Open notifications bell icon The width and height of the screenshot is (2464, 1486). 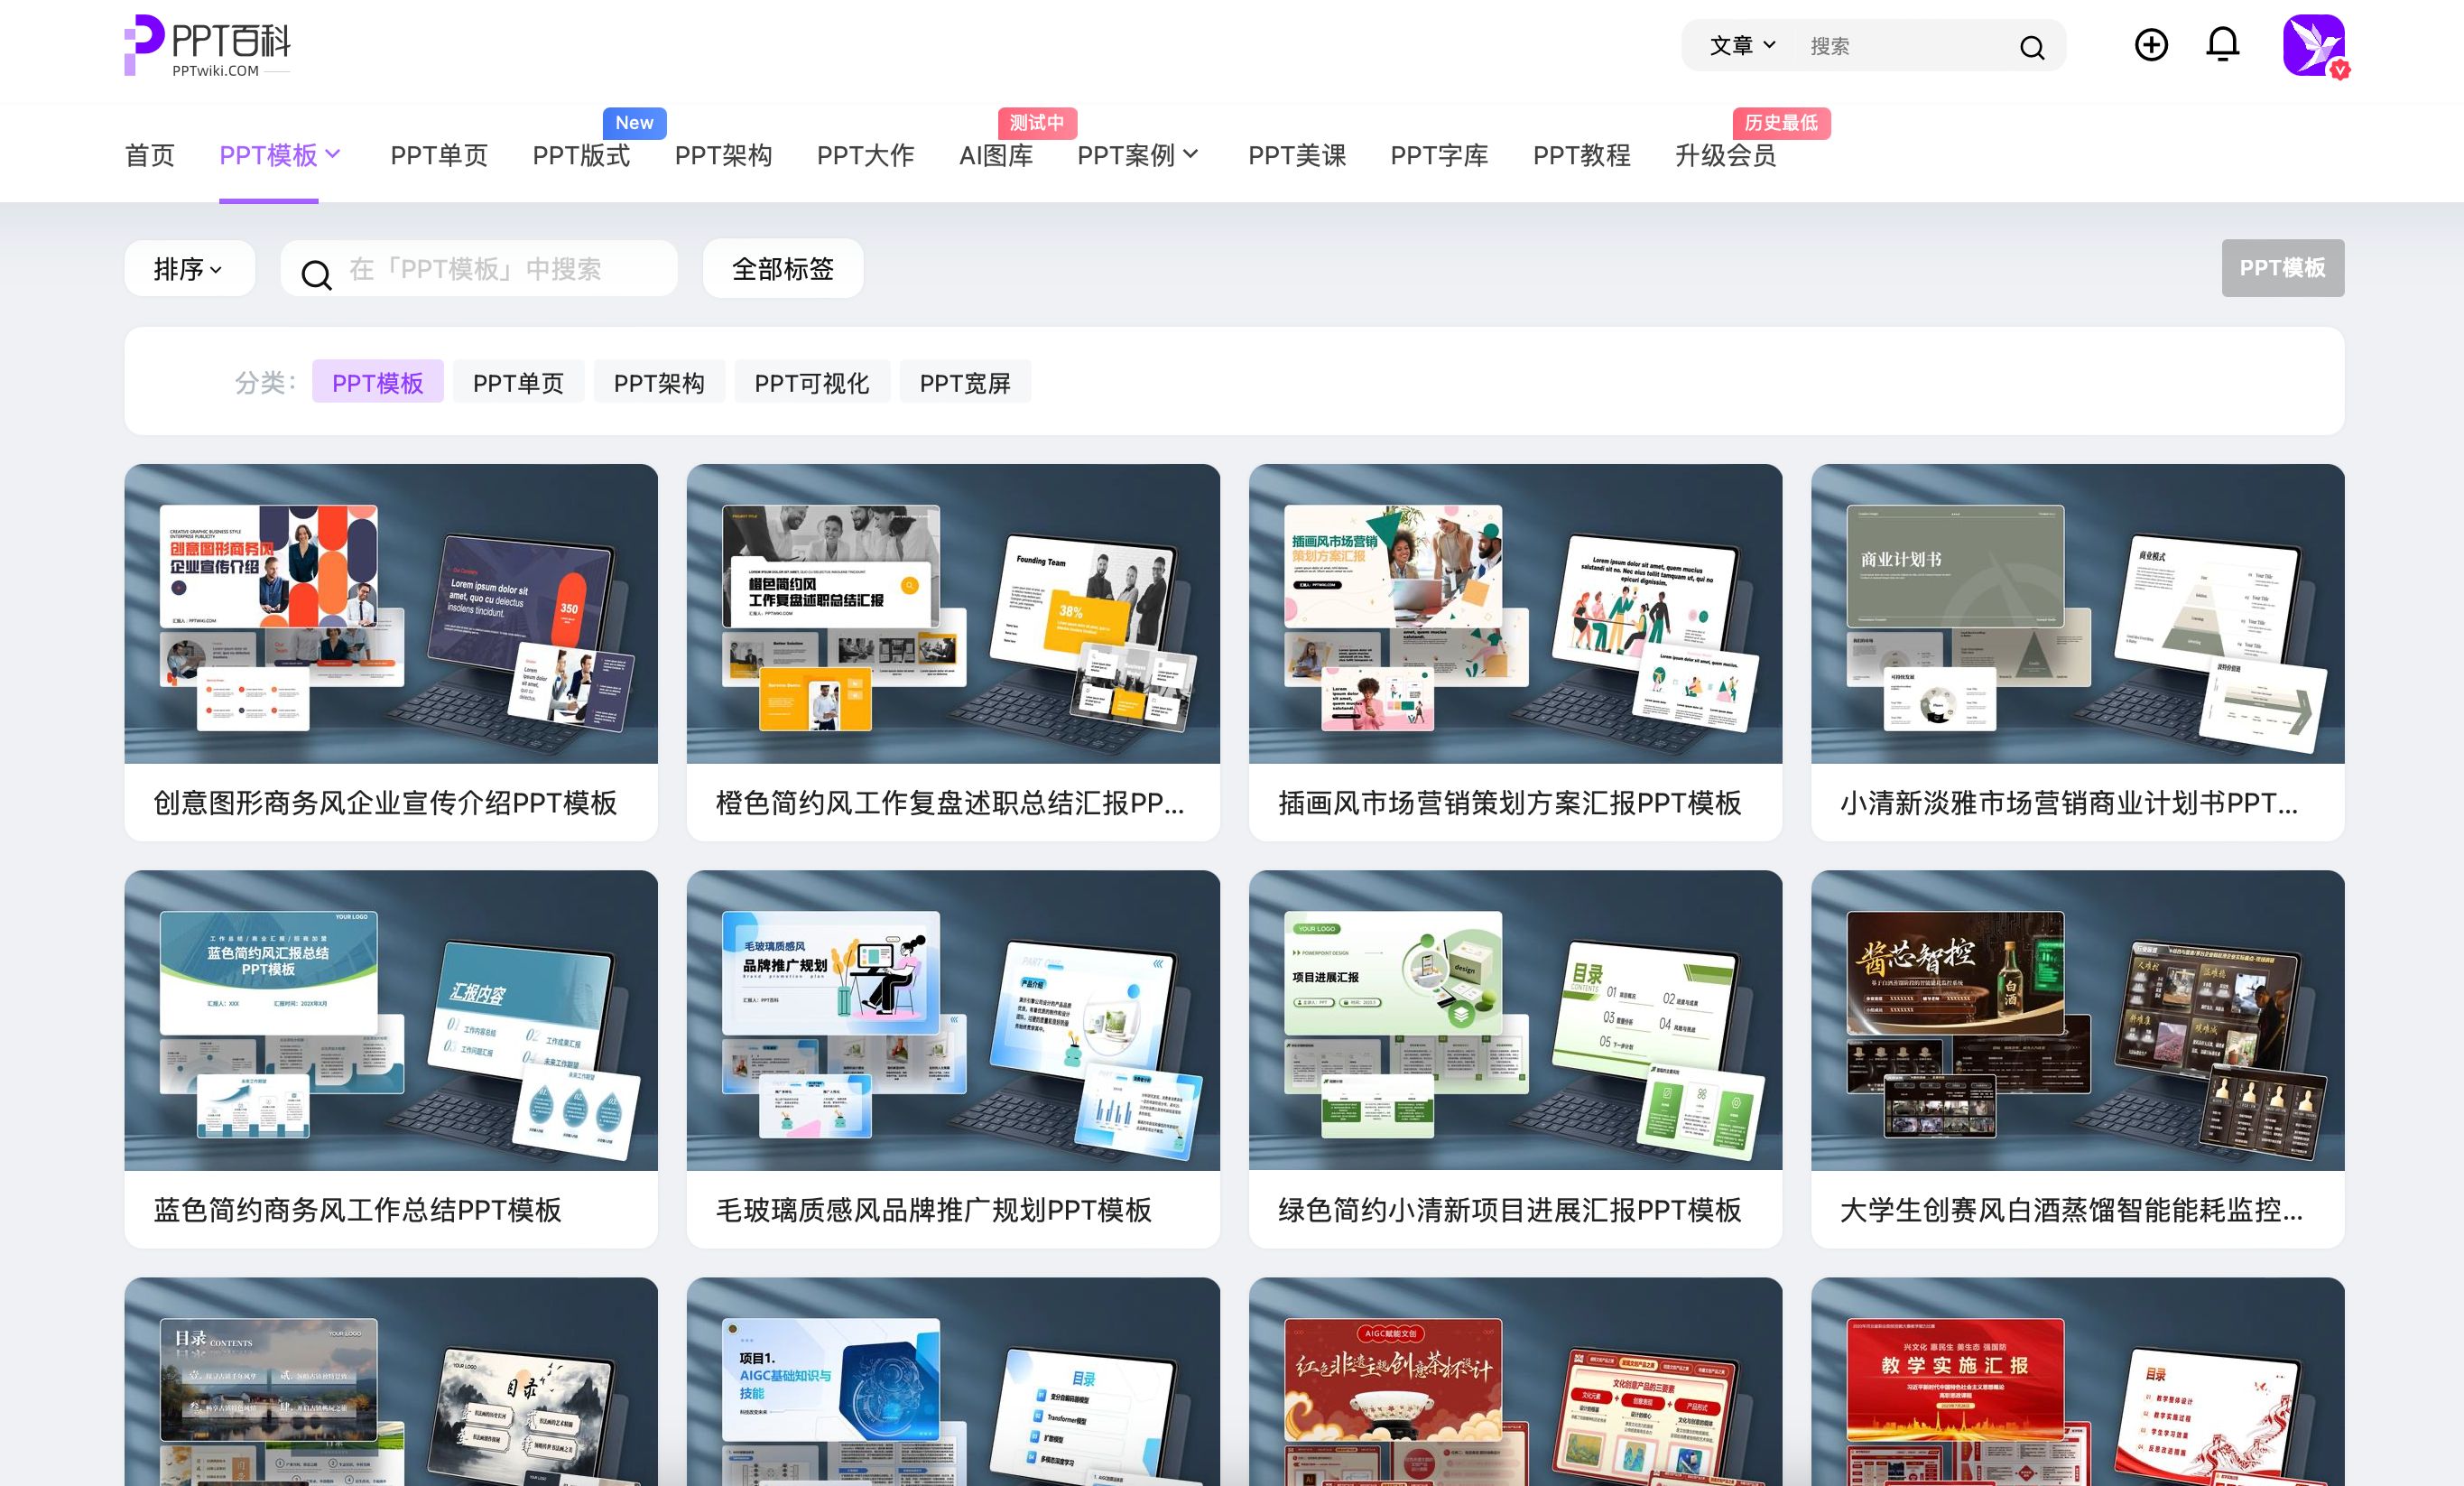[2222, 45]
